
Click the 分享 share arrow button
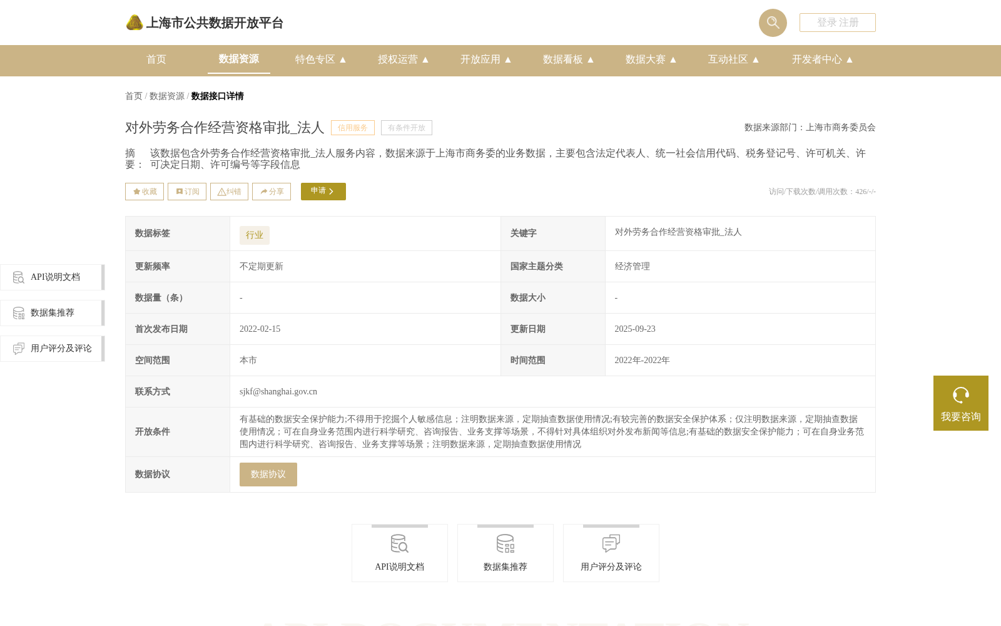(x=272, y=192)
